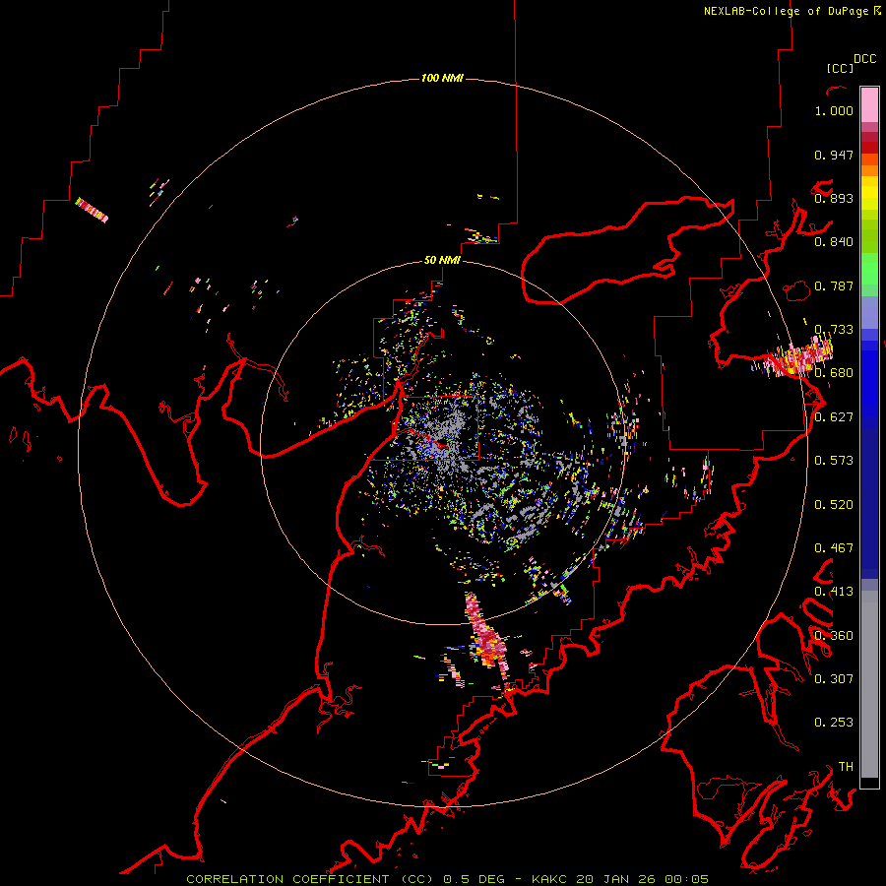886x886 pixels.
Task: Click the 0.787 legend value
Action: pos(834,285)
